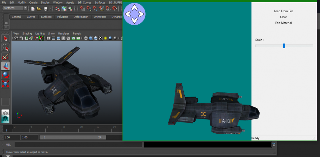Viewport: 320px width, 157px height.
Task: Click the MEL command input field
Action: (78, 145)
